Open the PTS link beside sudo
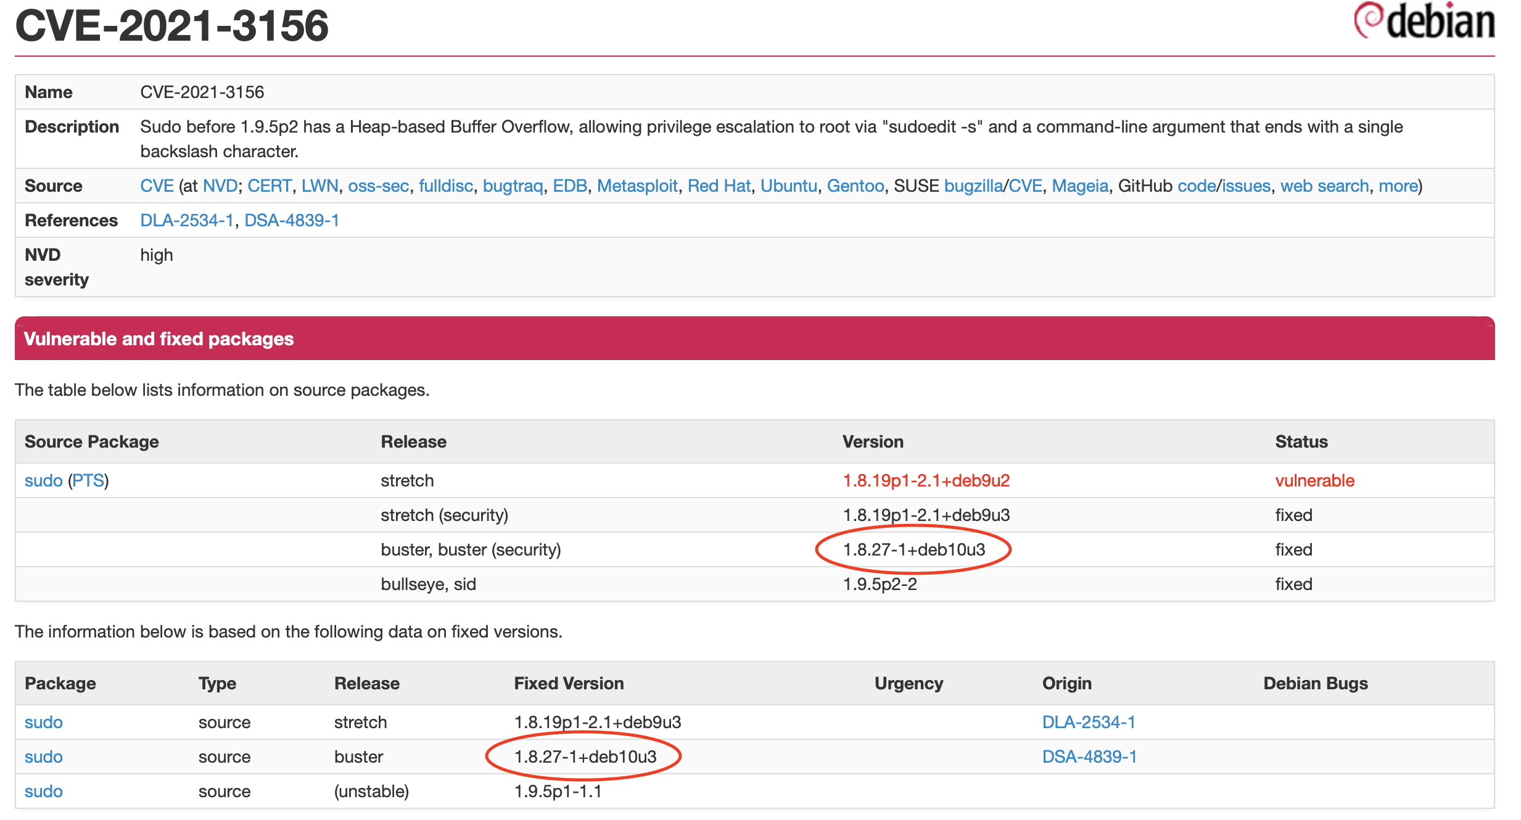Image resolution: width=1521 pixels, height=820 pixels. coord(88,480)
